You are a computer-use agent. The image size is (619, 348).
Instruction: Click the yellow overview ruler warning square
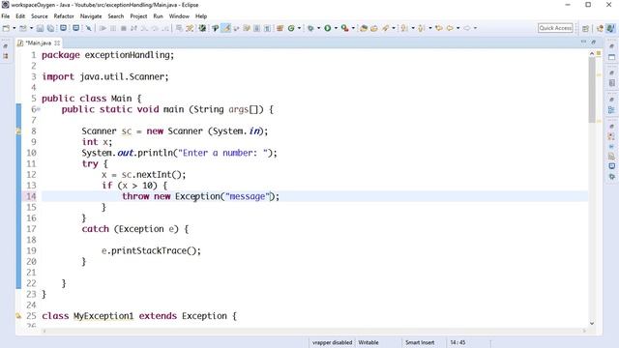pos(599,53)
